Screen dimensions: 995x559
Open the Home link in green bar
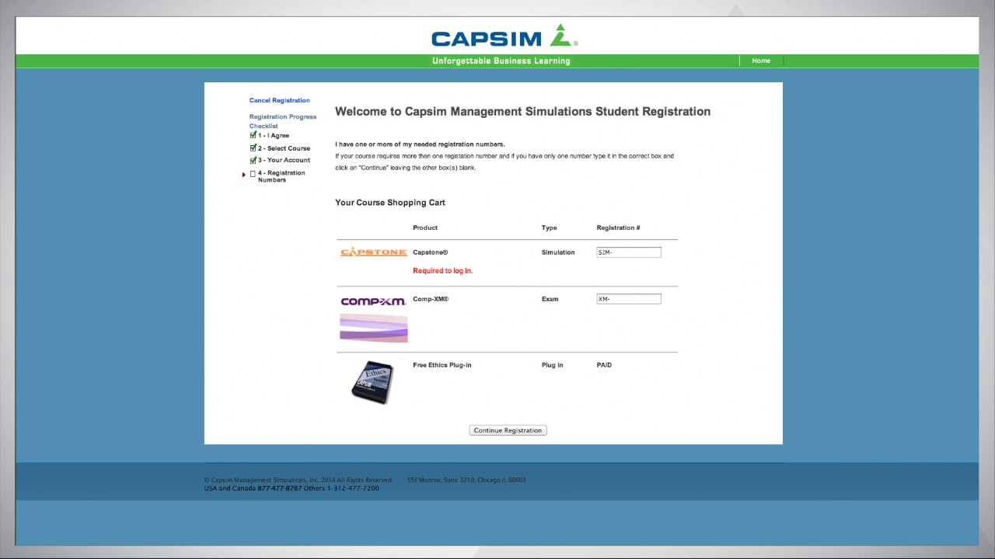pos(761,61)
